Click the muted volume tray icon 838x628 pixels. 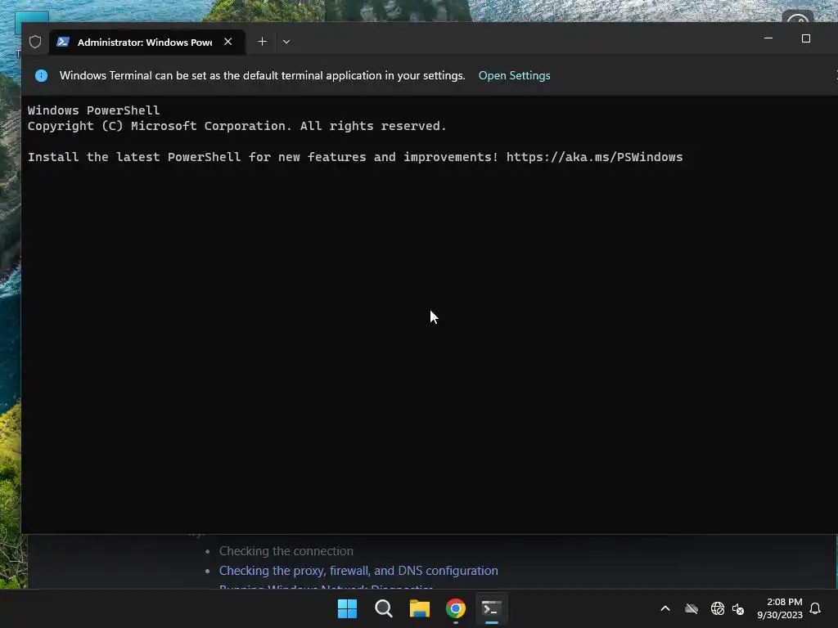738,608
